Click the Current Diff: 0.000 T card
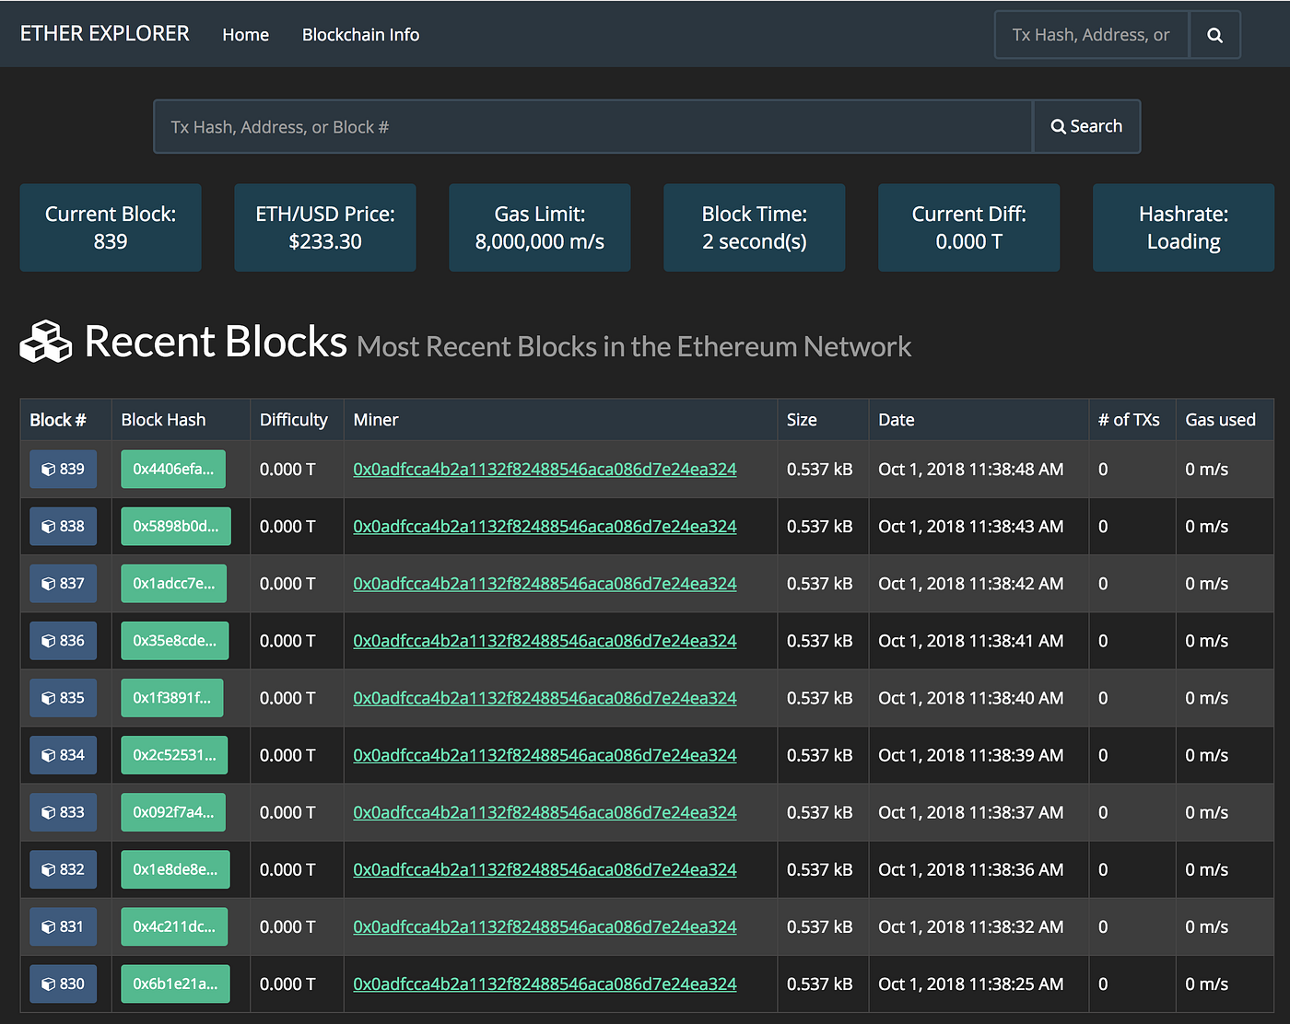 point(969,227)
